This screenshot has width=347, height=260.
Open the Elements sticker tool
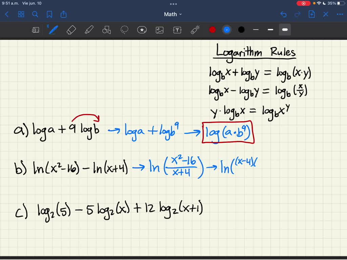tap(142, 30)
